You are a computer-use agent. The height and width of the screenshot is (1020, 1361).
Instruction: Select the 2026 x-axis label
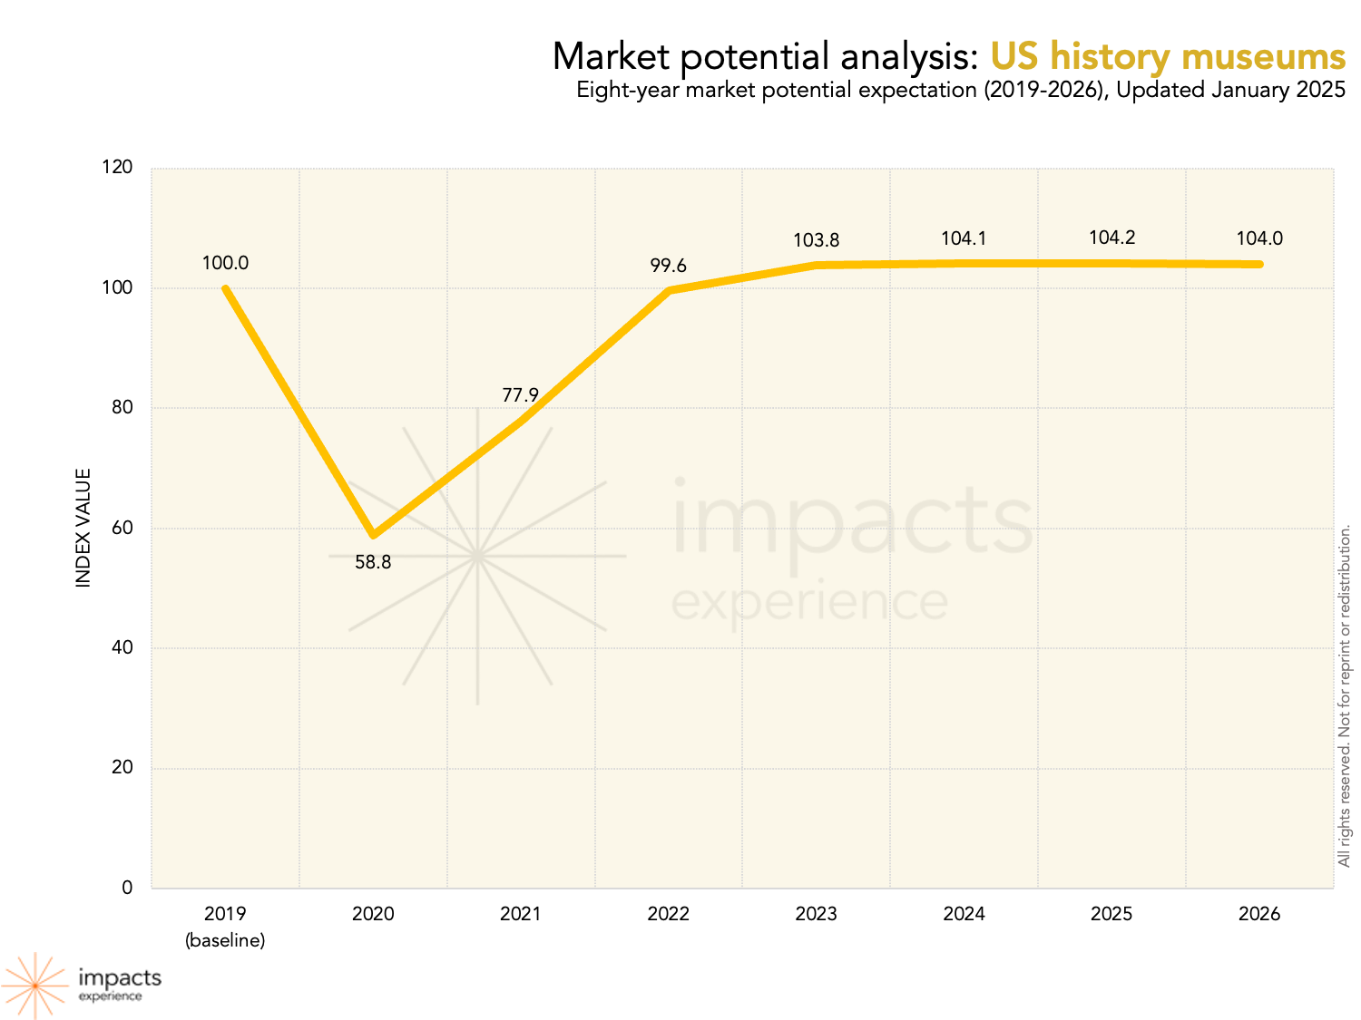pos(1259,914)
